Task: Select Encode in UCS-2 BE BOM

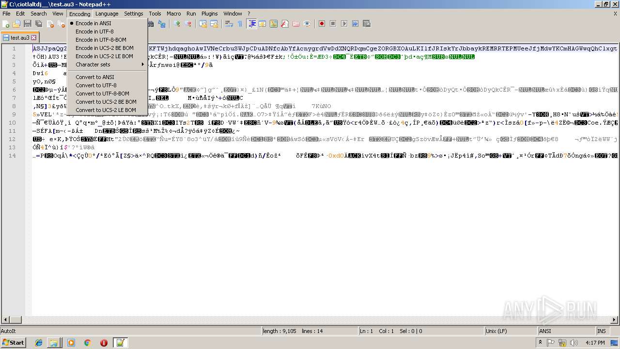Action: [107, 48]
